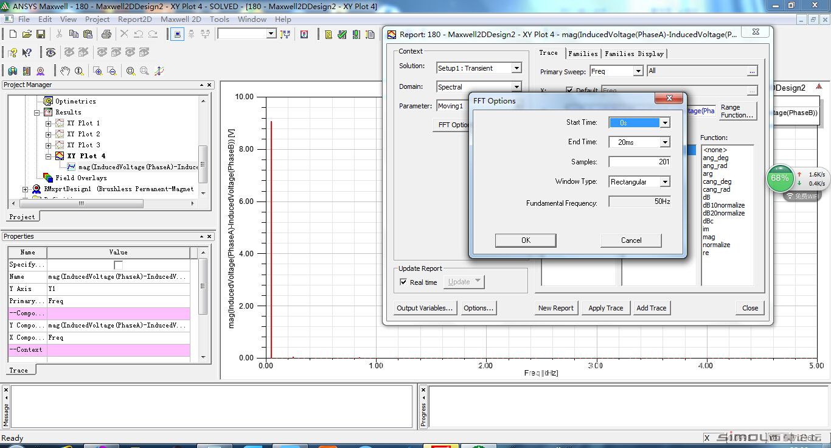Toggle the Default checkbox for X

(569, 90)
